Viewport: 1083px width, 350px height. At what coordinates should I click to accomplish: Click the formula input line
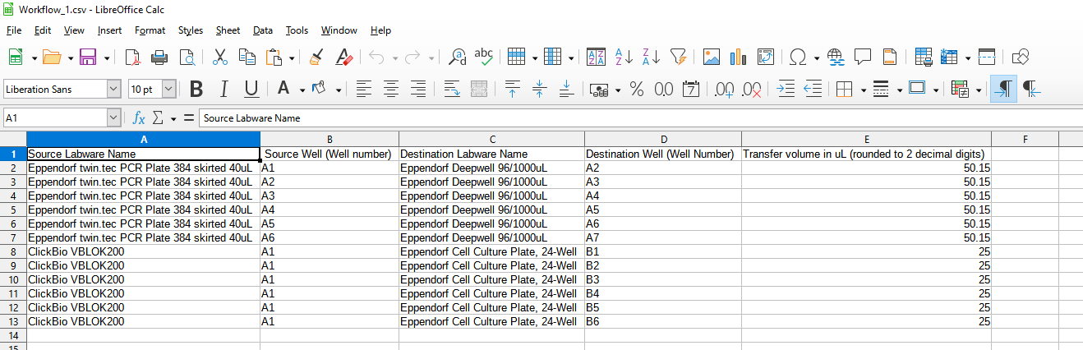pyautogui.click(x=639, y=118)
